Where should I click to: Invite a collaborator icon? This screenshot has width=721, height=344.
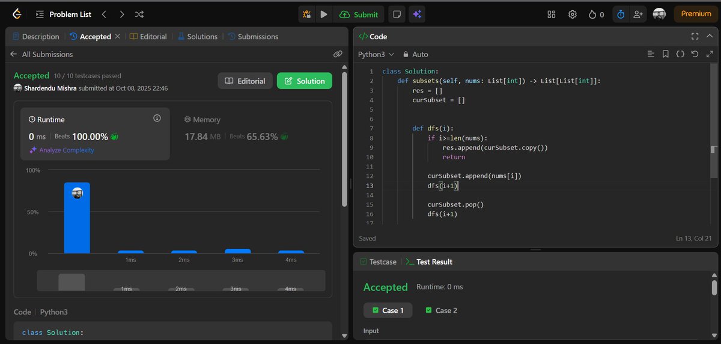click(637, 14)
